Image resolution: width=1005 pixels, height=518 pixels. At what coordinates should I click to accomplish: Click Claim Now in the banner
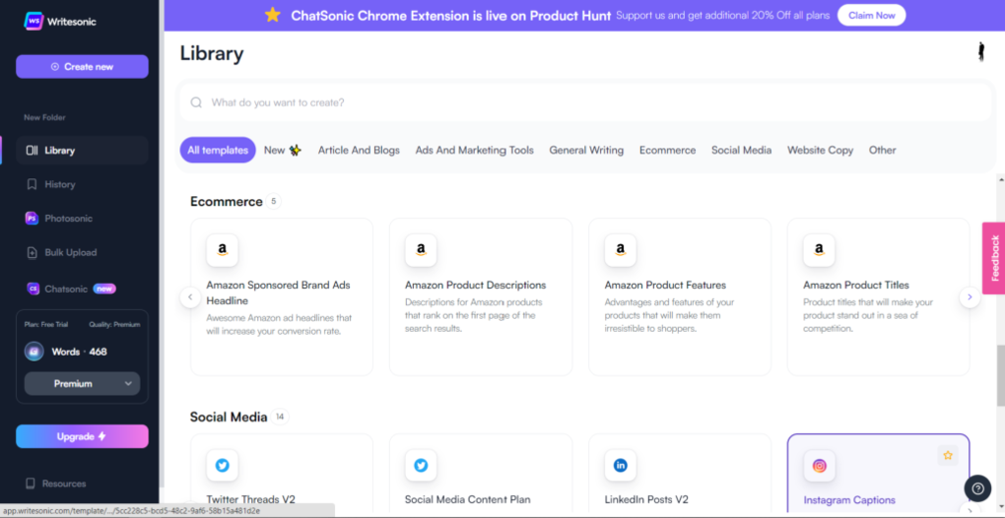(871, 16)
